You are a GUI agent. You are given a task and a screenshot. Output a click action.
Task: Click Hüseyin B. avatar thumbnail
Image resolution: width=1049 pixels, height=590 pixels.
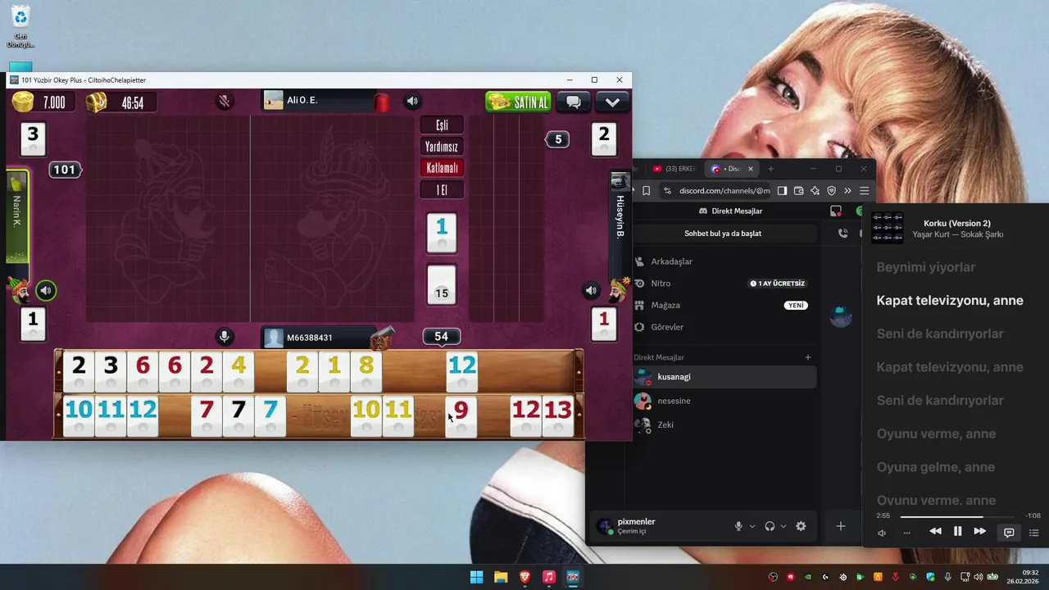[x=620, y=182]
